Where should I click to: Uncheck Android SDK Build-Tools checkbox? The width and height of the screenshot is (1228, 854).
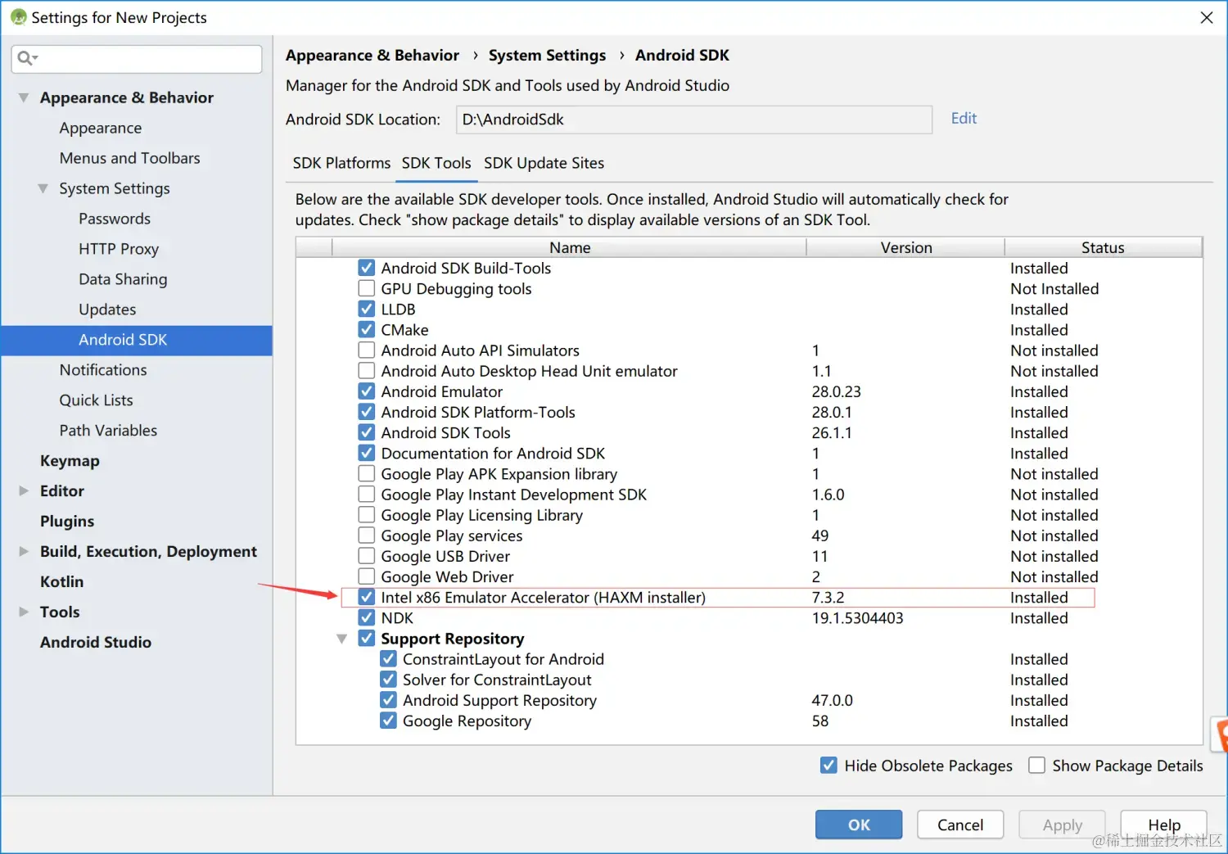tap(367, 268)
